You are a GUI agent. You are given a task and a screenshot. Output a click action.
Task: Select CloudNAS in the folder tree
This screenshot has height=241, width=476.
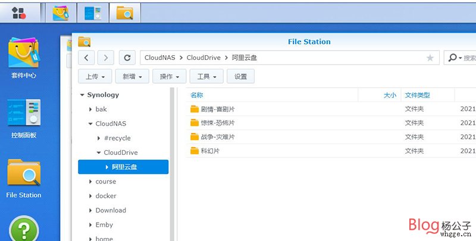(x=111, y=123)
